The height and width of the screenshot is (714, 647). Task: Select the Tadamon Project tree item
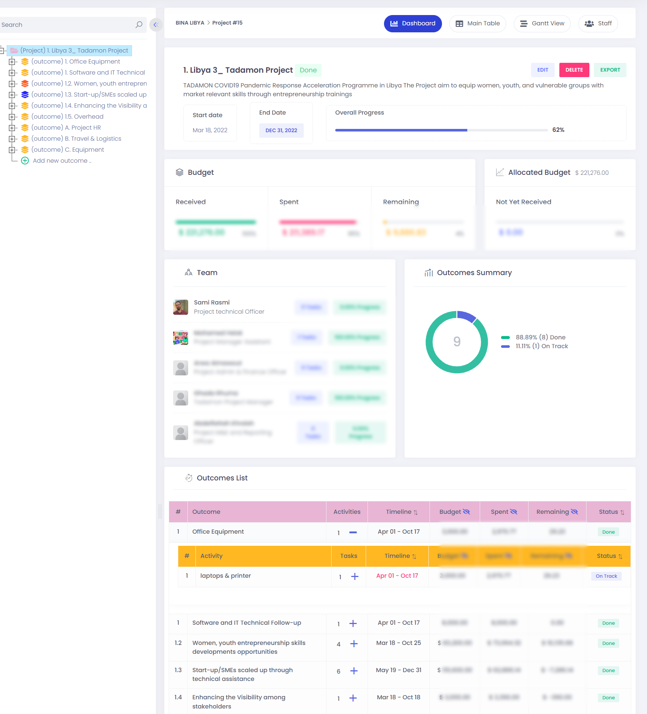tap(69, 50)
